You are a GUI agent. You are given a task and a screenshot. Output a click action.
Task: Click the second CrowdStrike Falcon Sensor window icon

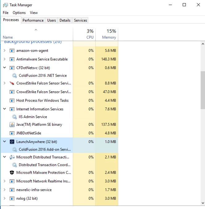12,92
